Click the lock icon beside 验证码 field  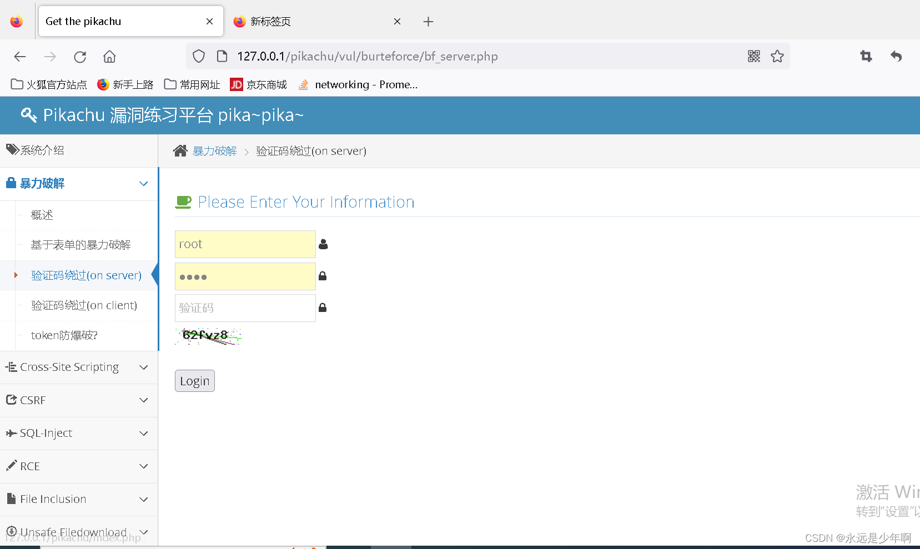pos(323,308)
